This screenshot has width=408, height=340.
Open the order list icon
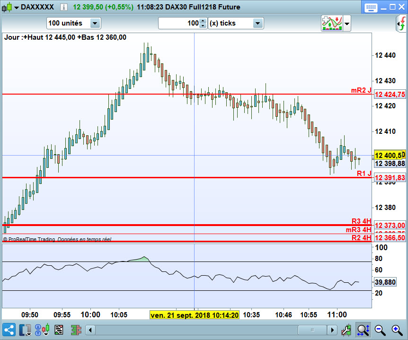point(59,330)
